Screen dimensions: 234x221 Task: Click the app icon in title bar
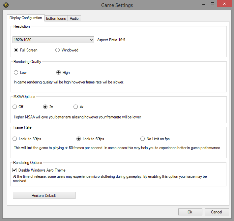(x=6, y=5)
